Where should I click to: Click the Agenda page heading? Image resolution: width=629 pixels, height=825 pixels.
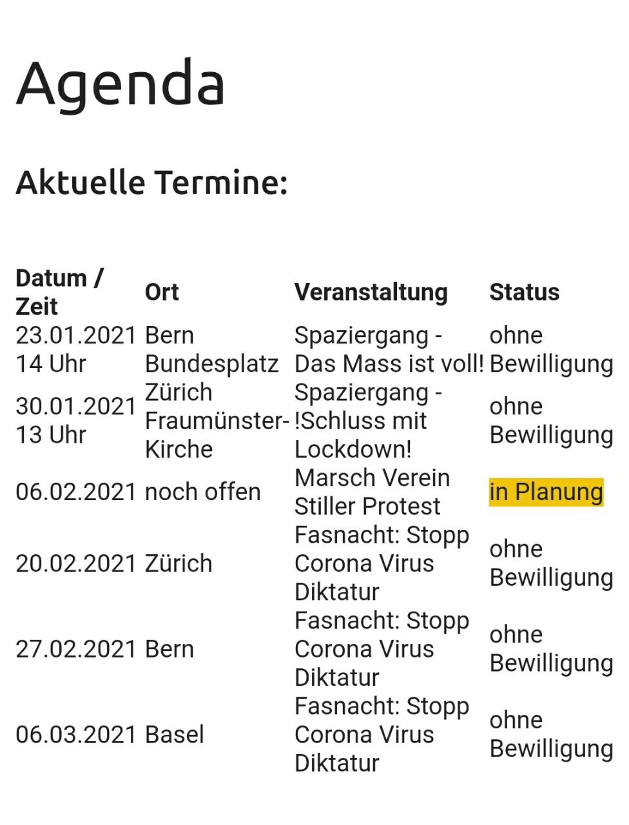click(x=121, y=83)
